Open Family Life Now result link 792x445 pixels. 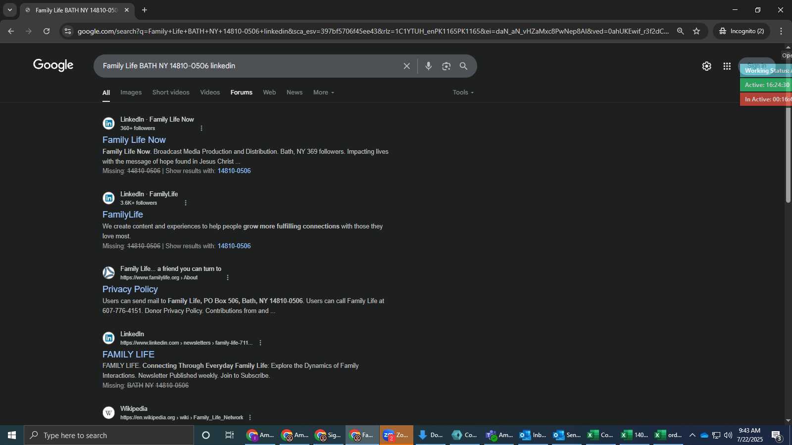[134, 140]
